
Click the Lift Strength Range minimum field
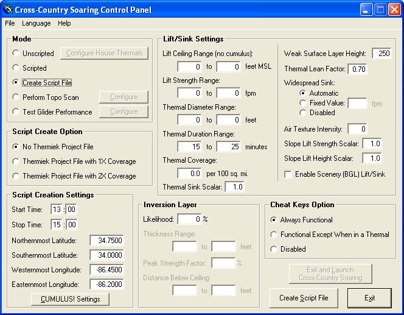point(189,93)
